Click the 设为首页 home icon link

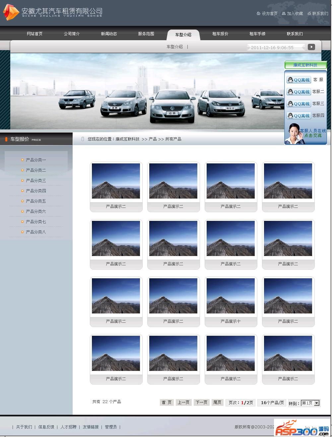pyautogui.click(x=267, y=14)
